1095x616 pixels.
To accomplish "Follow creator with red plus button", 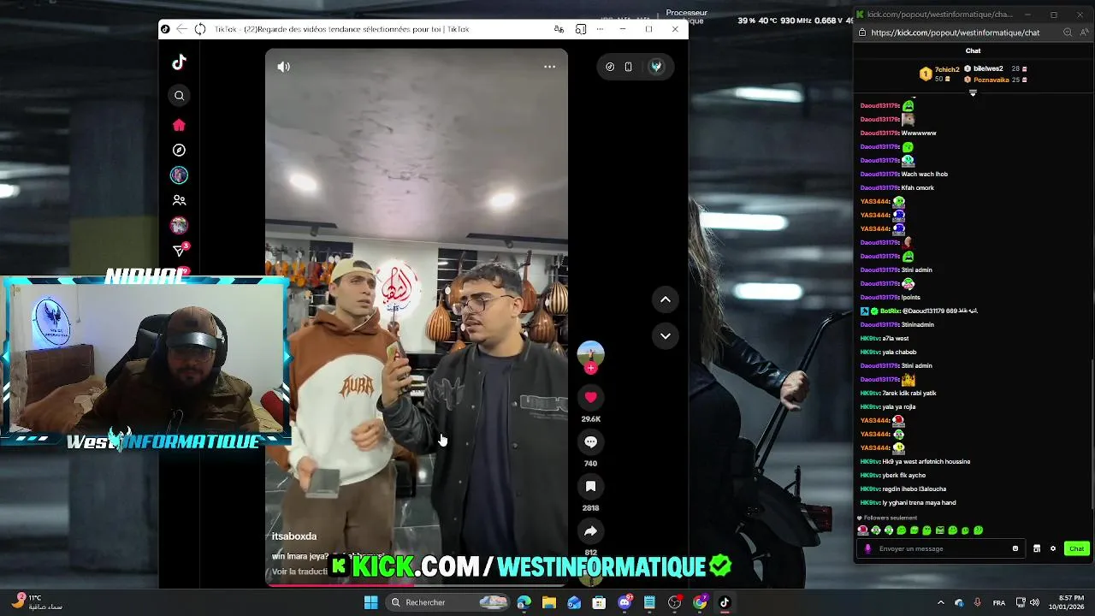I will [590, 369].
